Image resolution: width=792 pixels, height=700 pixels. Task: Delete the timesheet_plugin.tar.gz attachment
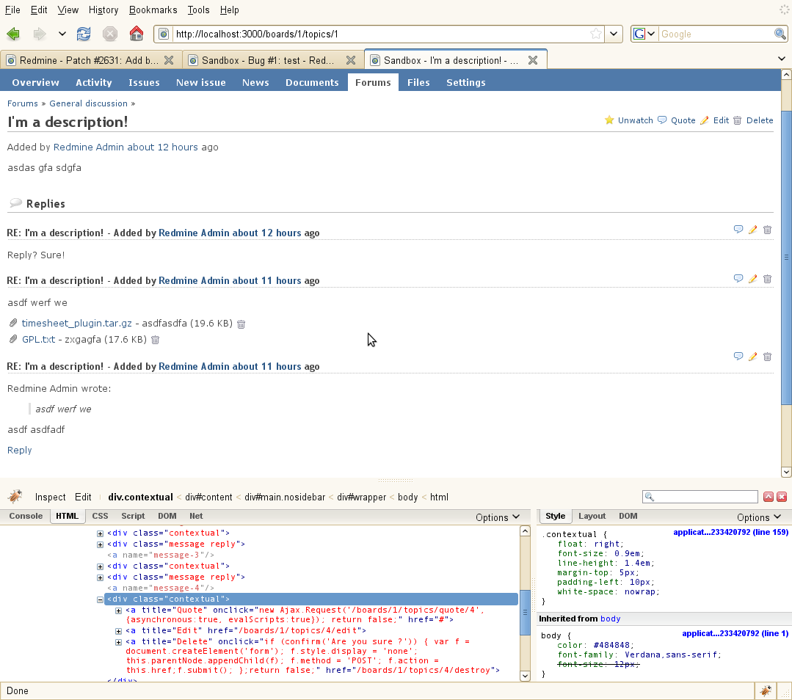pyautogui.click(x=241, y=324)
